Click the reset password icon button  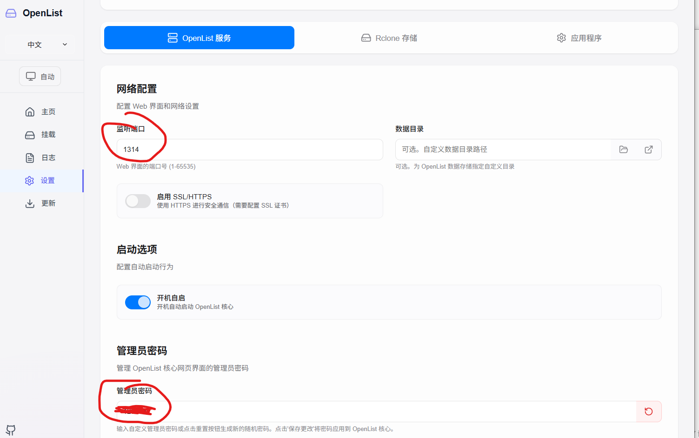pyautogui.click(x=649, y=412)
